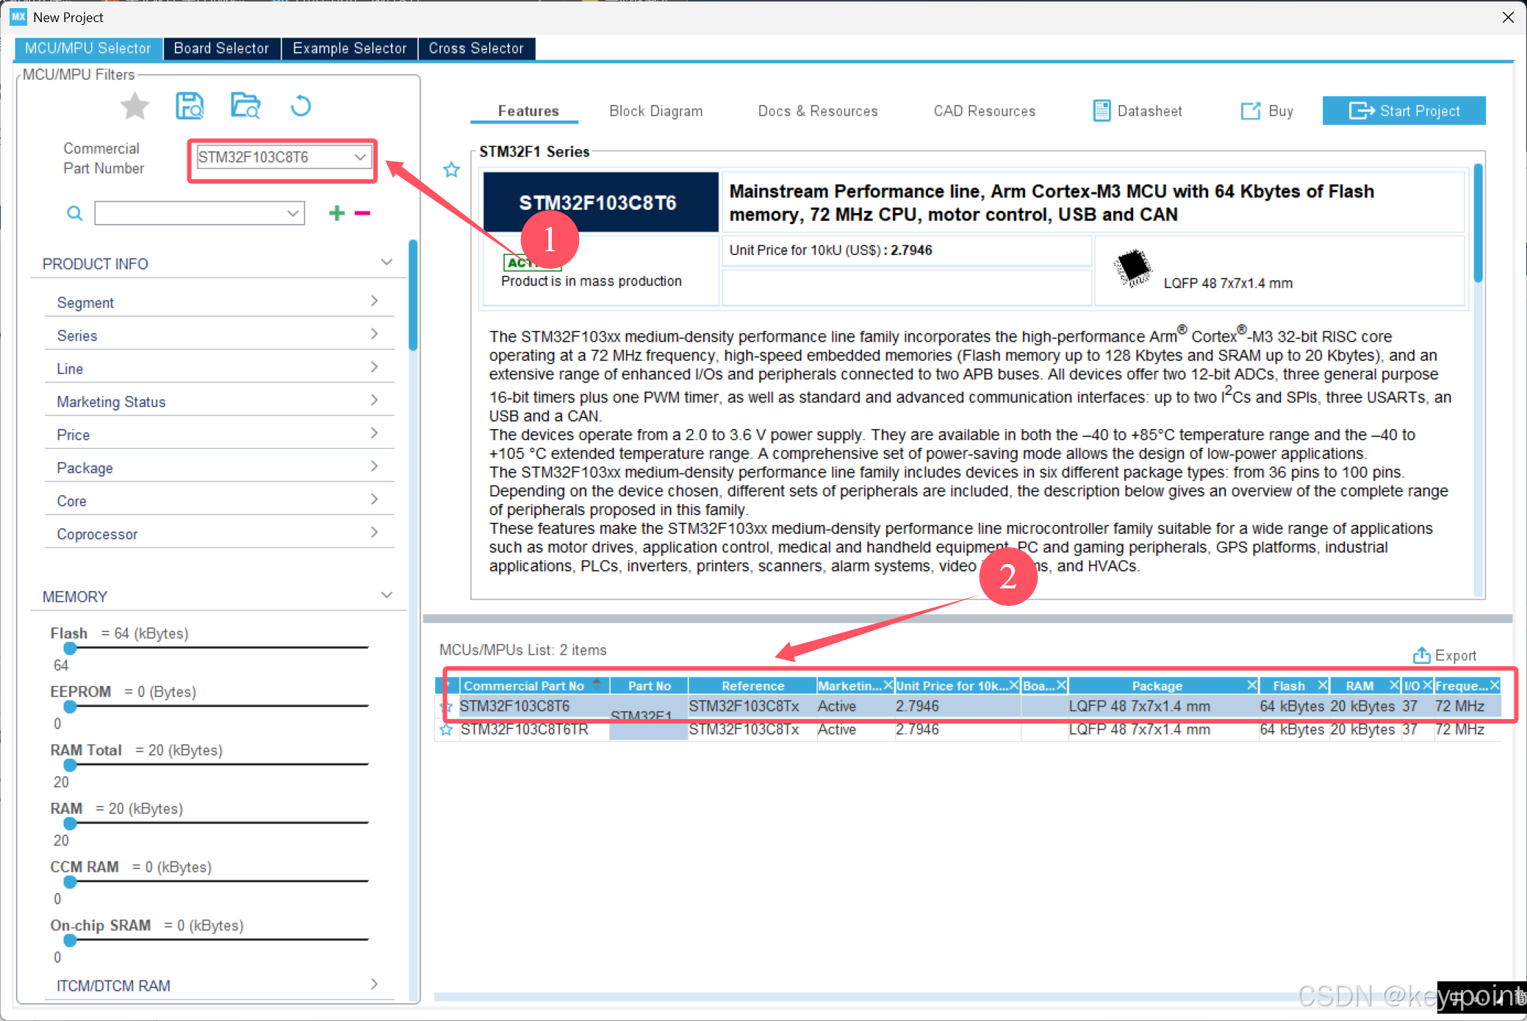
Task: Toggle favorite star beside STM32F1 Series panel
Action: pyautogui.click(x=451, y=170)
